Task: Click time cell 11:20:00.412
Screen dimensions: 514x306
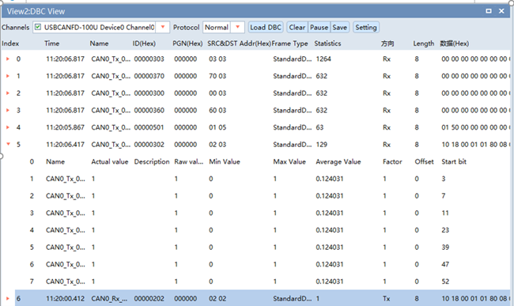Action: (65, 298)
